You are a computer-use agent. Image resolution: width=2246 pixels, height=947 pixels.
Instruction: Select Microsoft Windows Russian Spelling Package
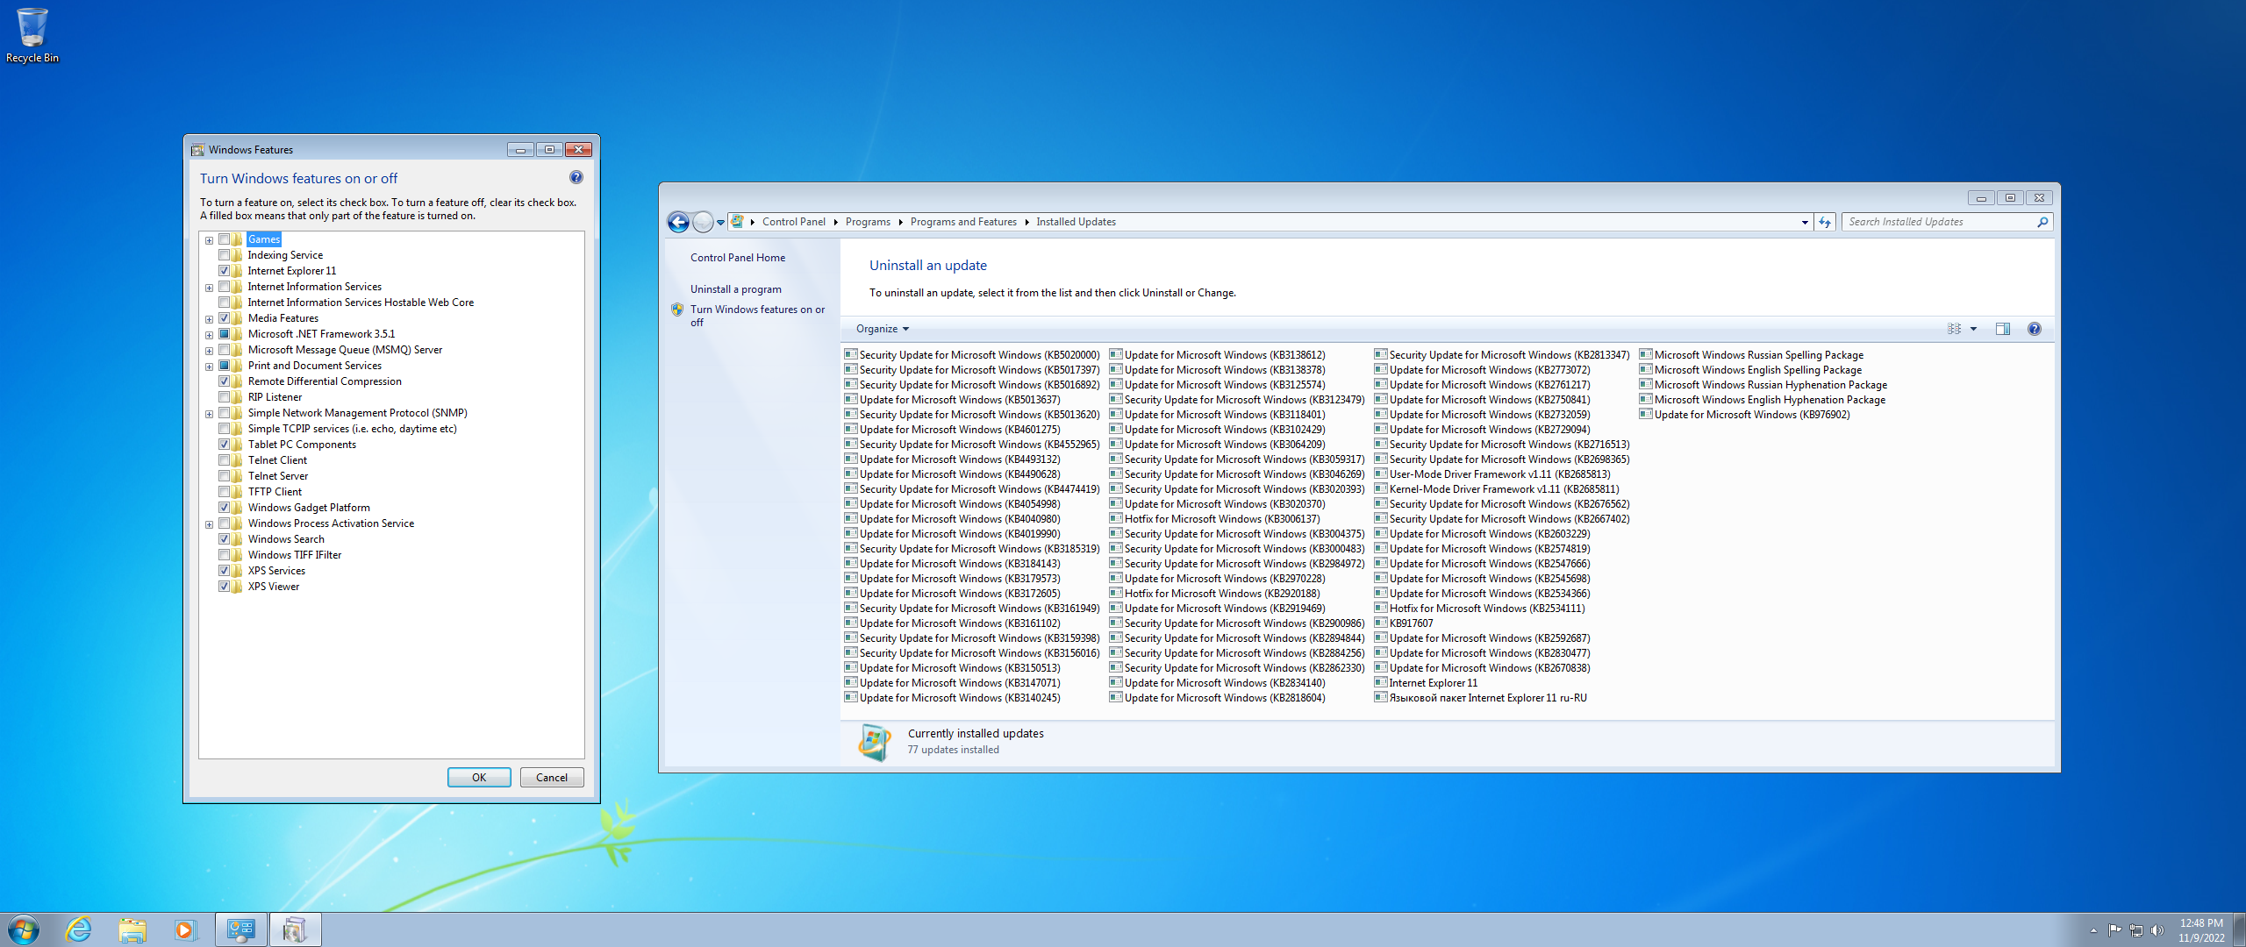coord(1751,355)
